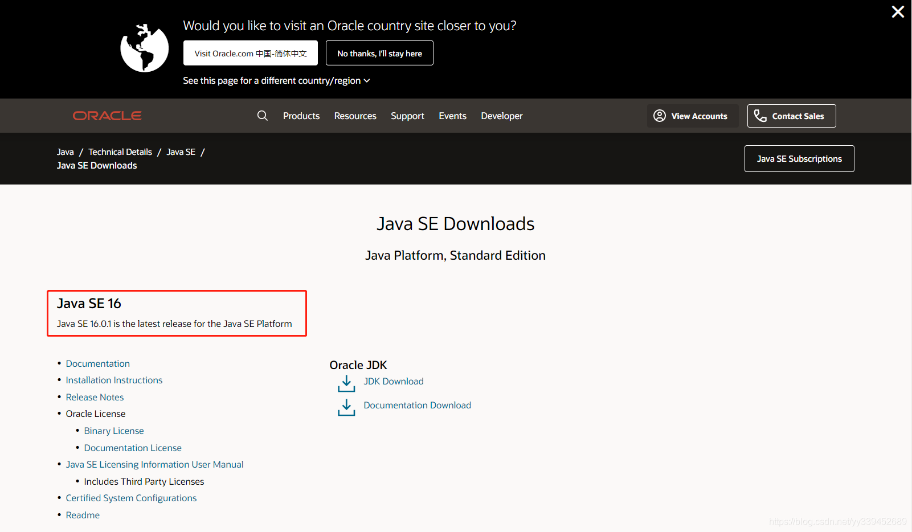
Task: Open the Binary License link
Action: coord(113,431)
